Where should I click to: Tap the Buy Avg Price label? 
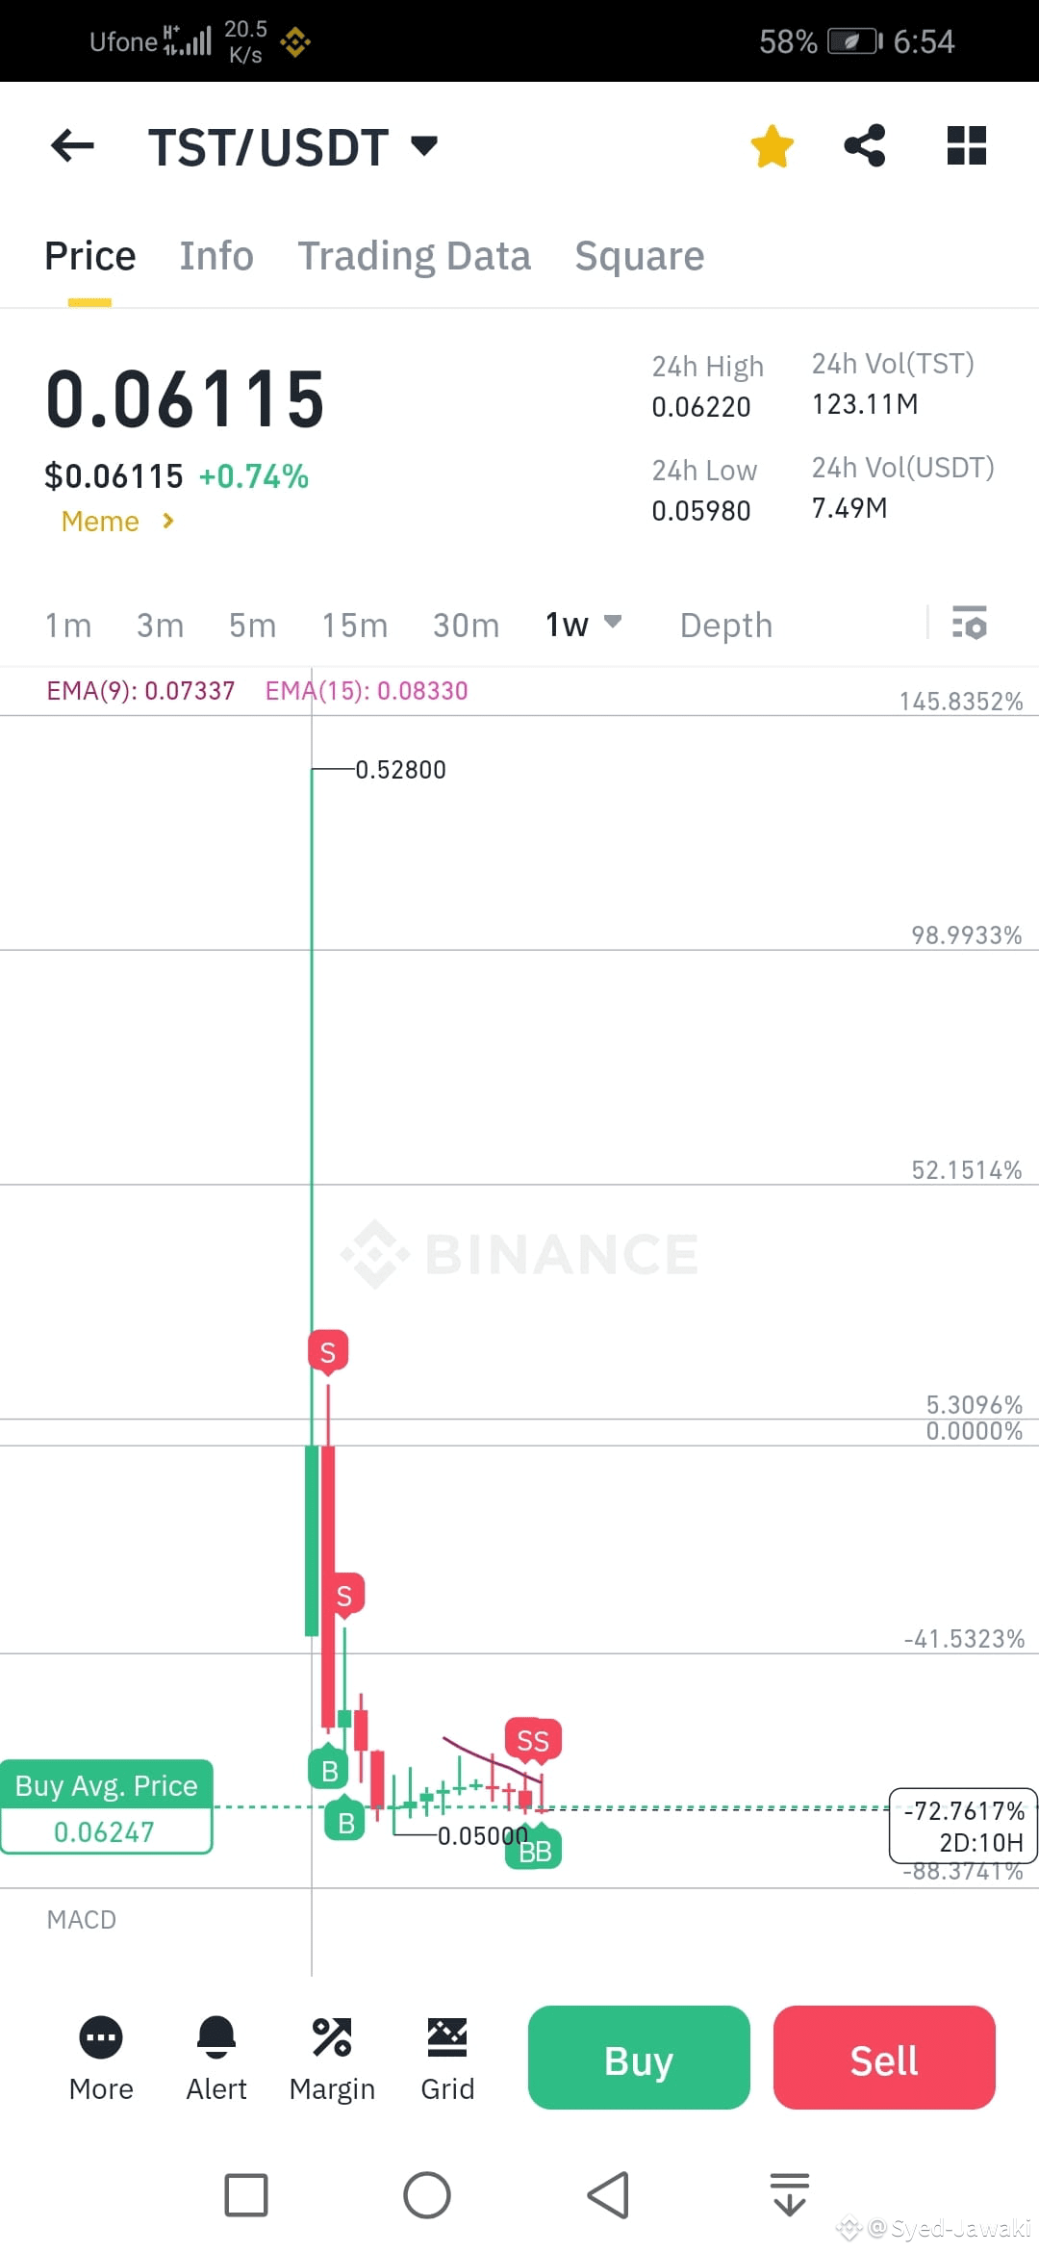click(106, 1785)
